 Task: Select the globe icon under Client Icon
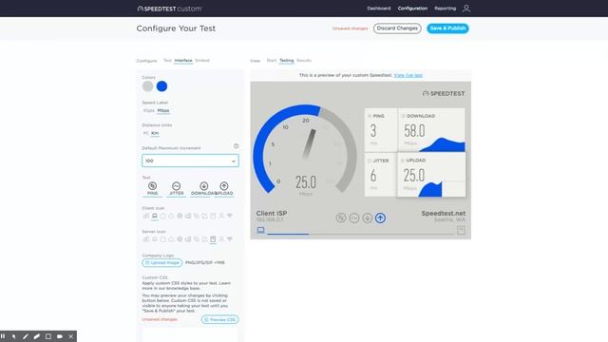pos(180,216)
